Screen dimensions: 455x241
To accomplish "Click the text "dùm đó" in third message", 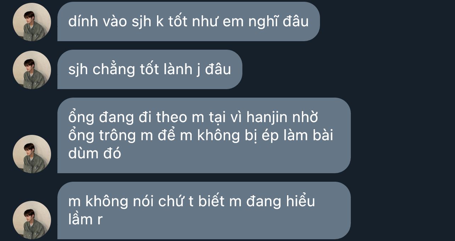I will click(x=95, y=154).
